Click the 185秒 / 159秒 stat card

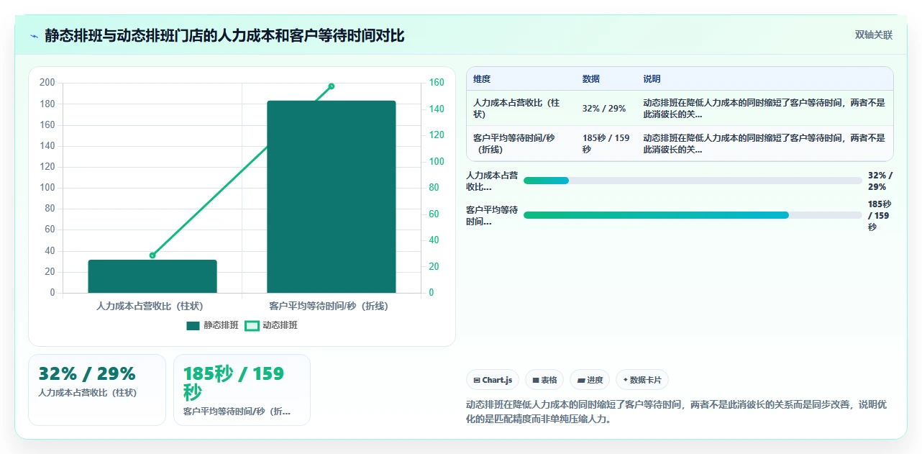(x=242, y=390)
